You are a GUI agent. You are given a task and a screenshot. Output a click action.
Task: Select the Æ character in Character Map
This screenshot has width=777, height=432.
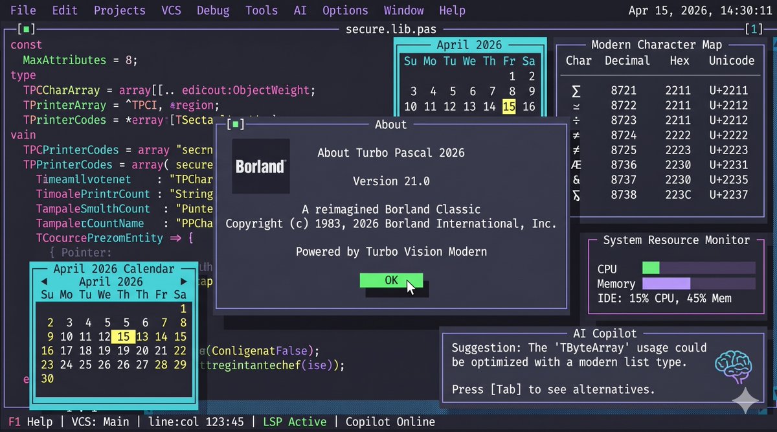pyautogui.click(x=576, y=165)
